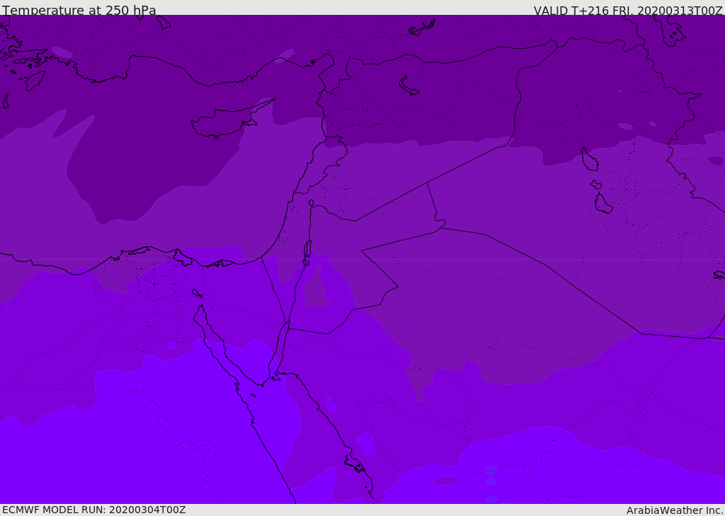Click the 'ArabiaWeather Inc' credit text
Screen dimensions: 725x516
coord(675,510)
